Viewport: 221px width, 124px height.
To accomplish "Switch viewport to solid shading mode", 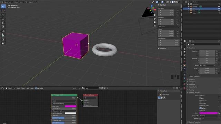I will [173, 2].
